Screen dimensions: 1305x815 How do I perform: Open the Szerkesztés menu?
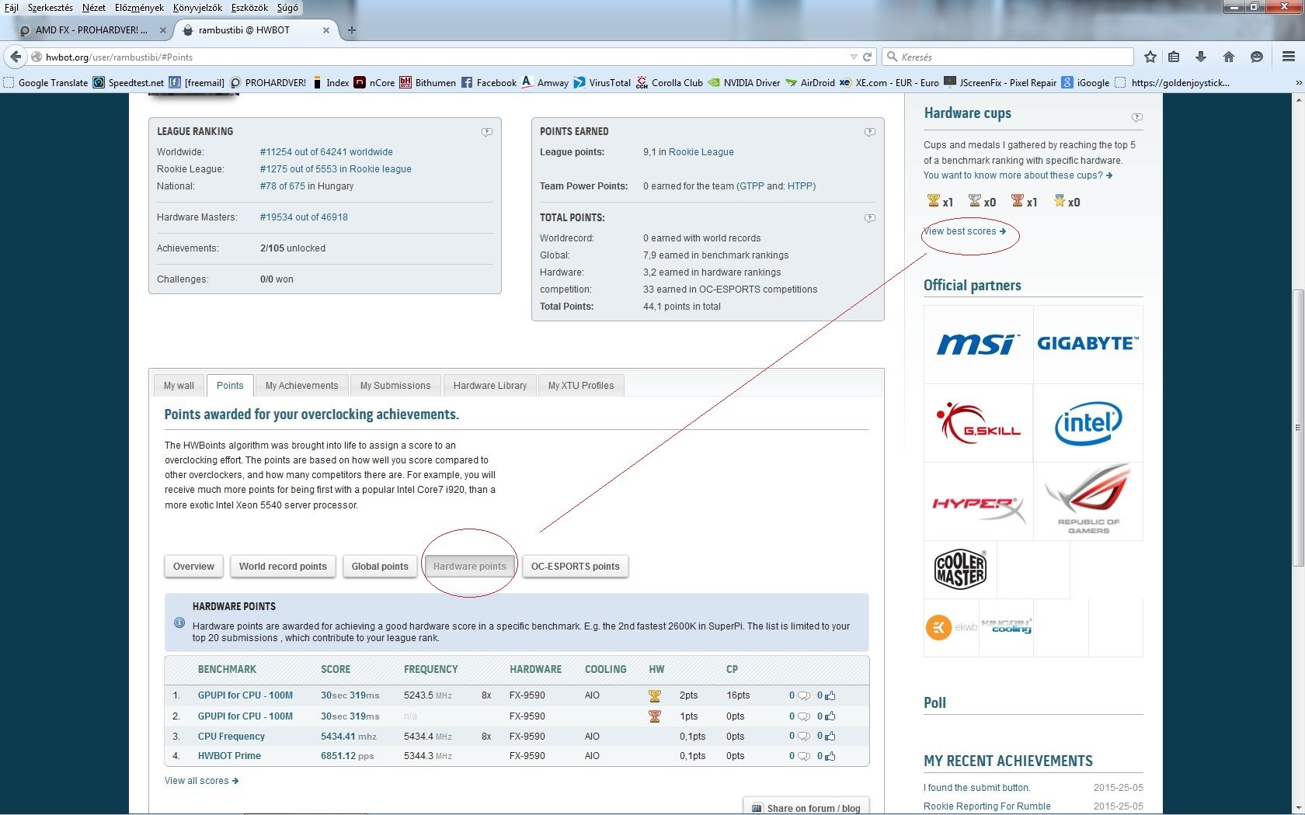[50, 8]
